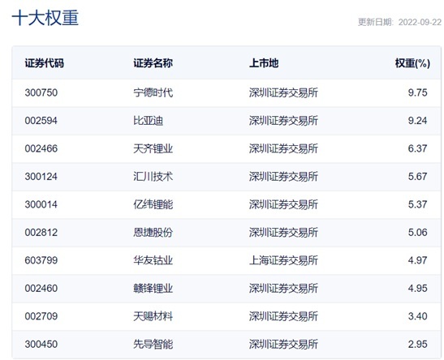
Task: Select stock code 300014
Action: 41,204
